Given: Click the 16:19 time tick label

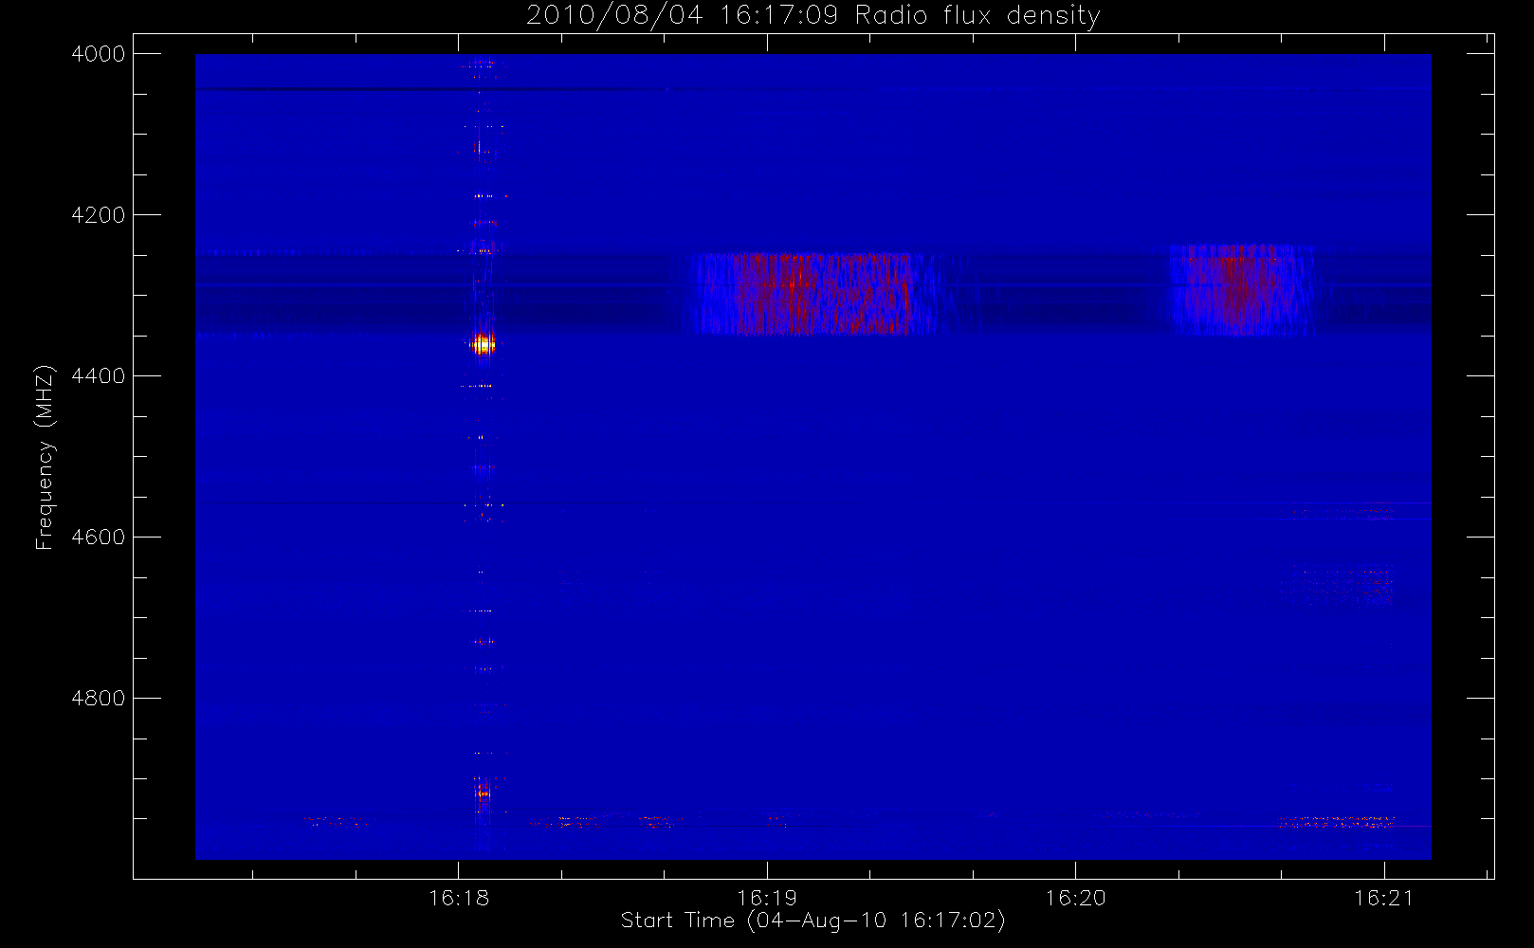Looking at the screenshot, I should [767, 898].
